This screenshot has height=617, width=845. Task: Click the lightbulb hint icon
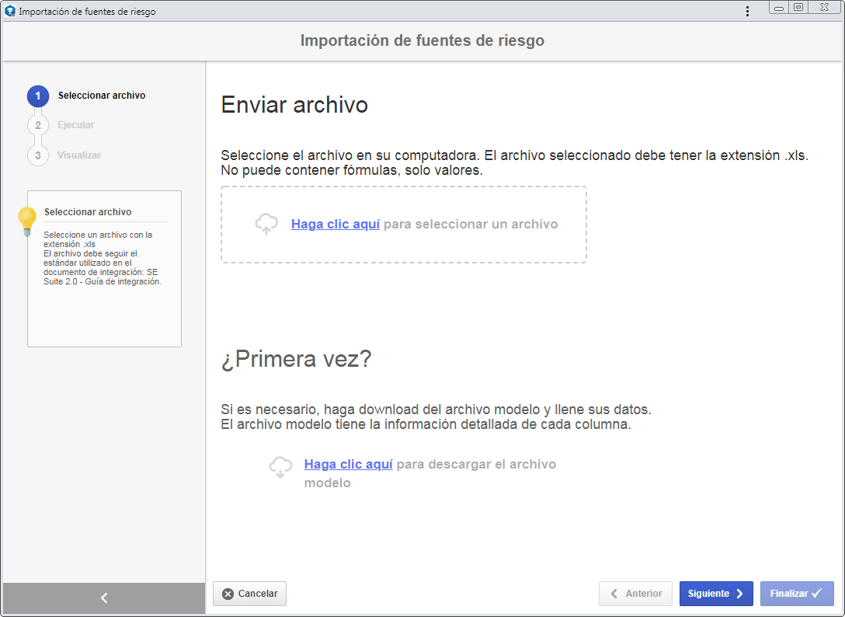(x=27, y=221)
